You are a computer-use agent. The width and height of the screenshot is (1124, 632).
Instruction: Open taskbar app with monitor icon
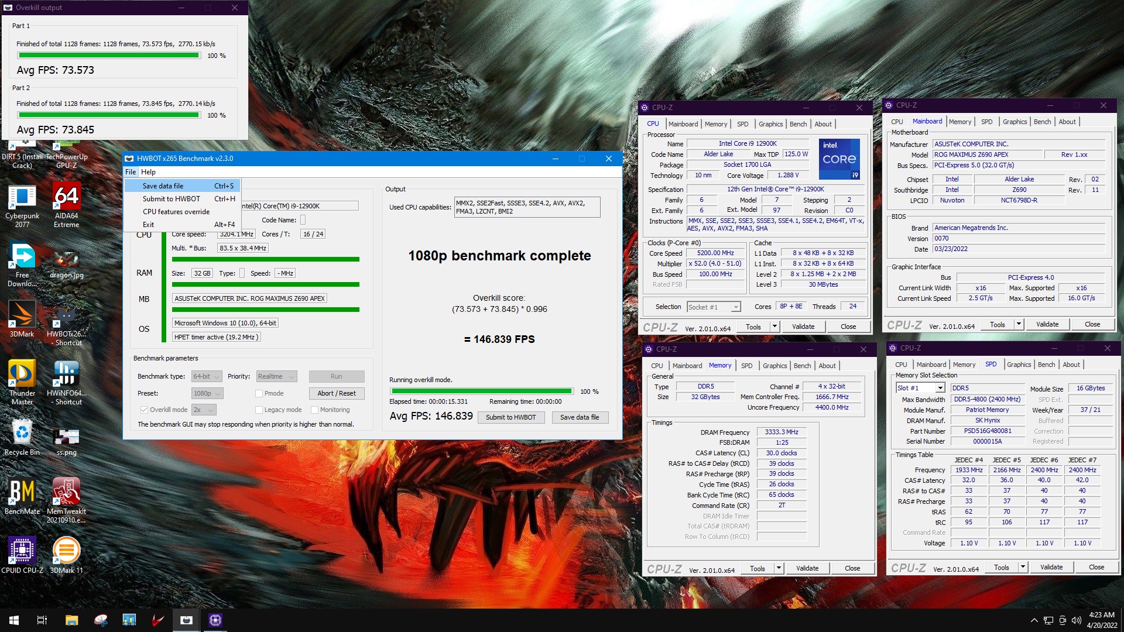pos(129,620)
